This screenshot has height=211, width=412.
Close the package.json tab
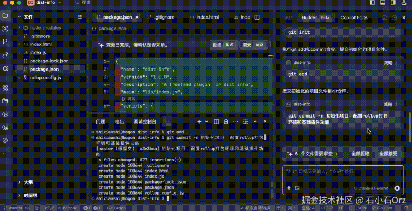point(137,17)
